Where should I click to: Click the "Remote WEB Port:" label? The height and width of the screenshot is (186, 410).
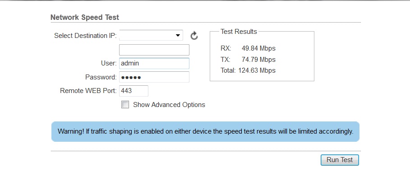[88, 91]
